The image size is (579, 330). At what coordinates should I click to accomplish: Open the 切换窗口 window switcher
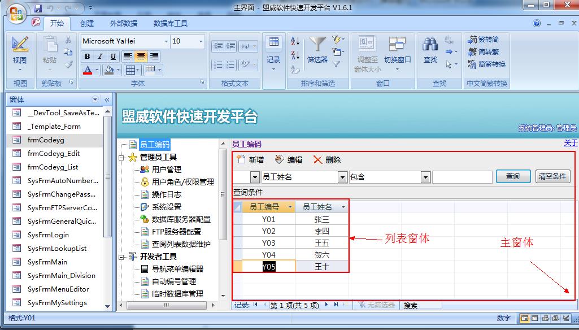pyautogui.click(x=397, y=54)
